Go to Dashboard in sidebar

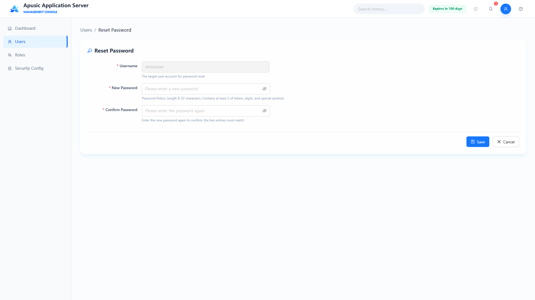(x=35, y=28)
